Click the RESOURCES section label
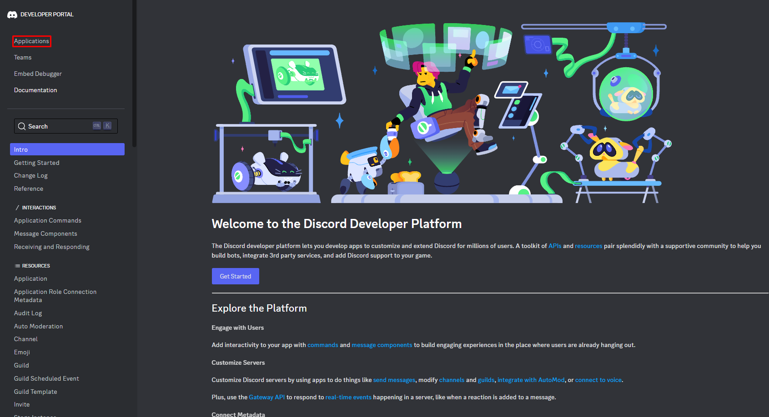 click(x=36, y=266)
